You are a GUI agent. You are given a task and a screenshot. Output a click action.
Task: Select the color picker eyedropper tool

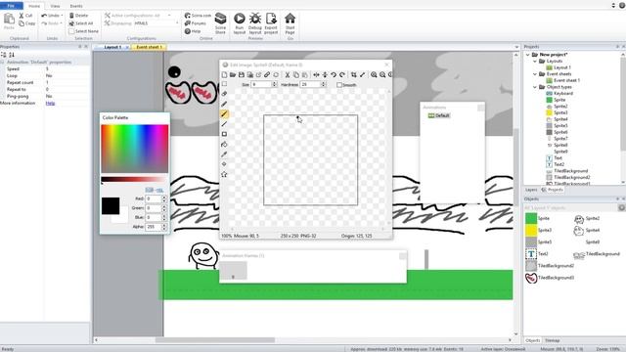(x=224, y=154)
